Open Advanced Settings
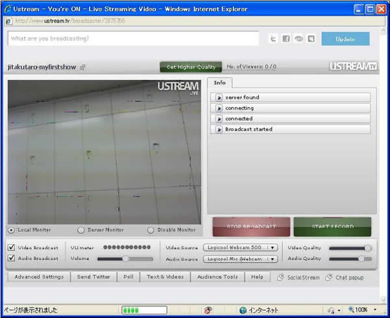Viewport: 390px width, 318px height. pos(39,277)
